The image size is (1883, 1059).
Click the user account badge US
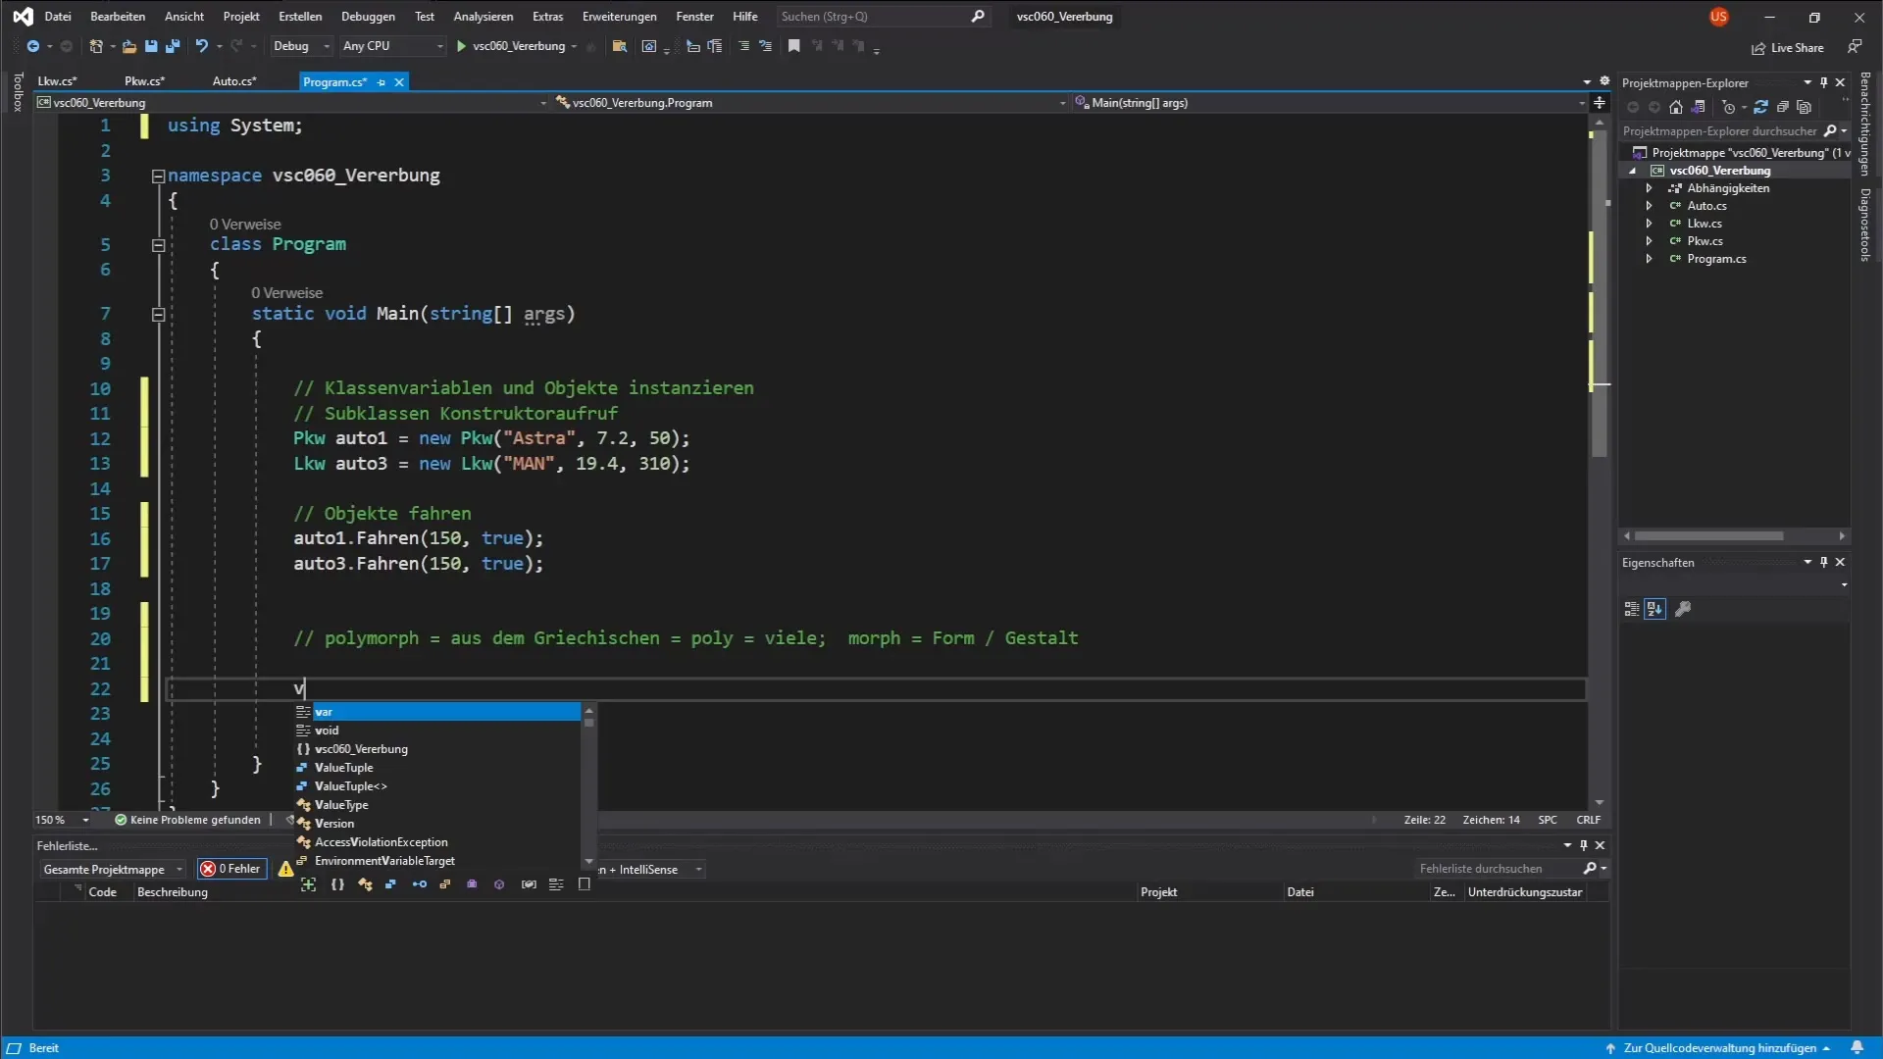click(1718, 17)
